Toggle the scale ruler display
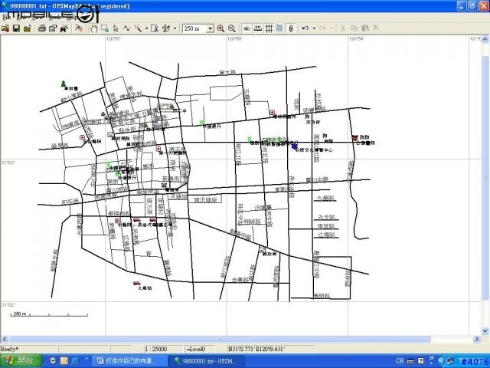Screen dimensions: 490x368 (x=257, y=28)
